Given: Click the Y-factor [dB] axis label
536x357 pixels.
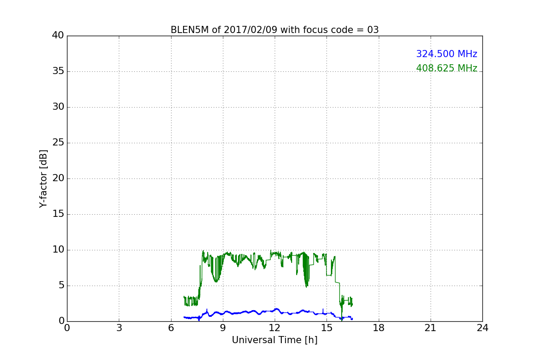Looking at the screenshot, I should coord(43,178).
